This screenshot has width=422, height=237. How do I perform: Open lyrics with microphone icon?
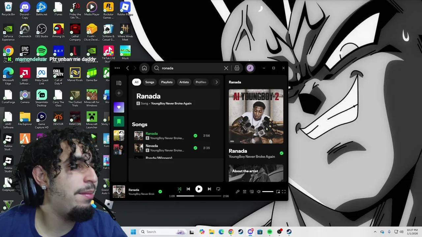237,192
